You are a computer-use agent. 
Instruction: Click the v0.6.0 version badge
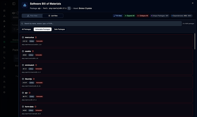24,55
